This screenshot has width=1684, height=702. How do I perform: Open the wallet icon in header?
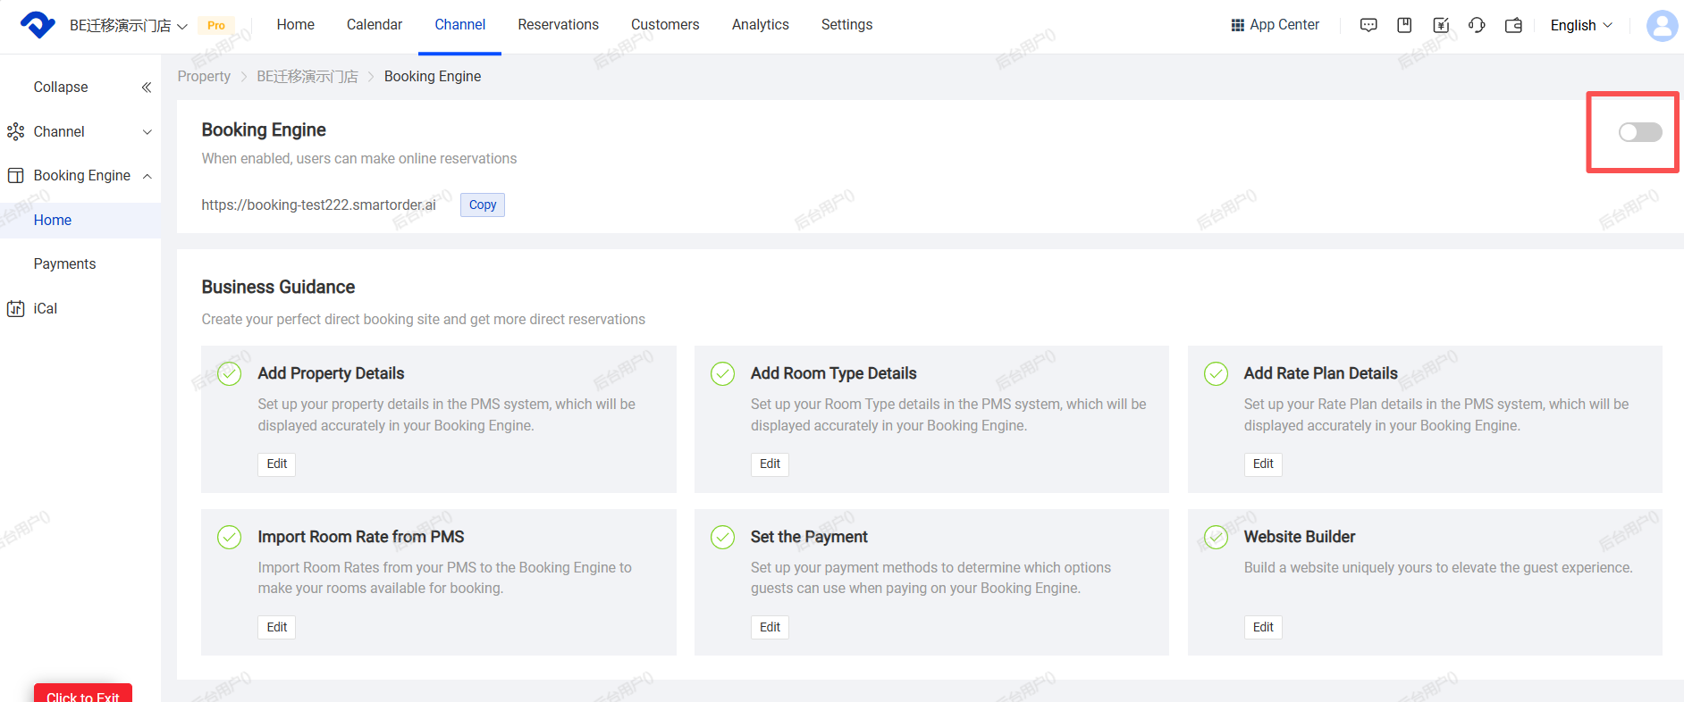(x=1513, y=25)
